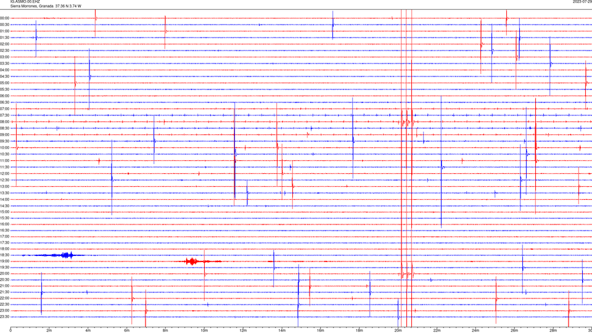Select the 05:00 time row label
Viewport: 592px width, 333px height.
tap(5, 83)
